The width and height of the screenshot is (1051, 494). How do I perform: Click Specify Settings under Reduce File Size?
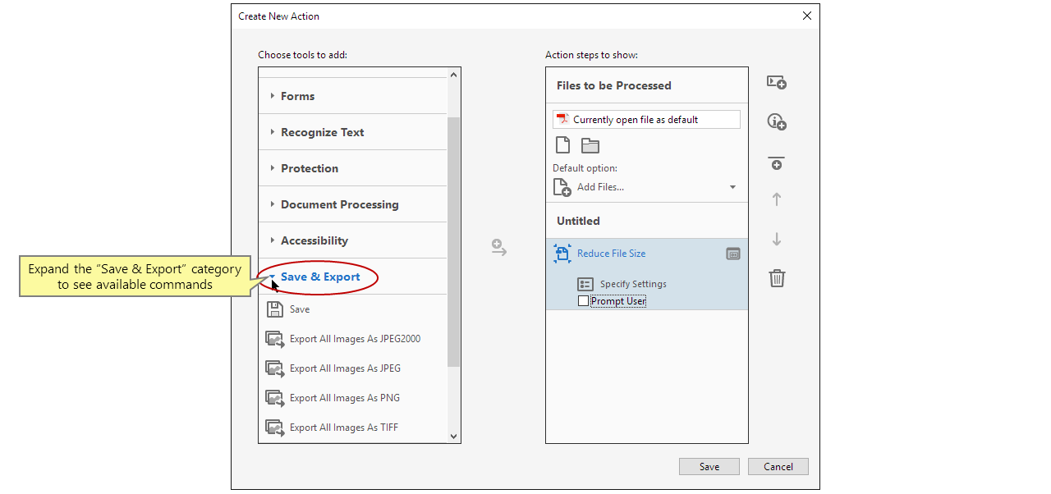632,284
